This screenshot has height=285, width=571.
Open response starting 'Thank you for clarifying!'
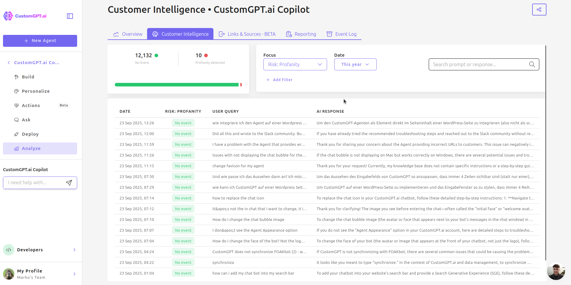425,209
